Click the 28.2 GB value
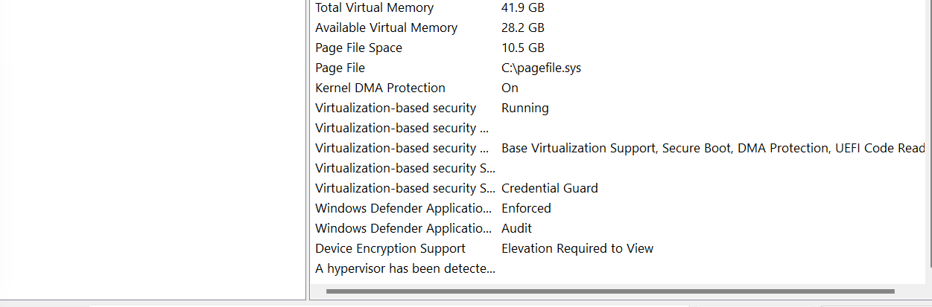This screenshot has width=932, height=307. [x=522, y=28]
